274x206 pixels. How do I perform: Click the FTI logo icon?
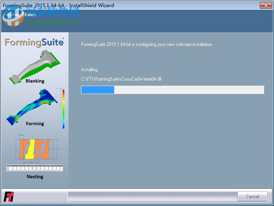tap(9, 197)
